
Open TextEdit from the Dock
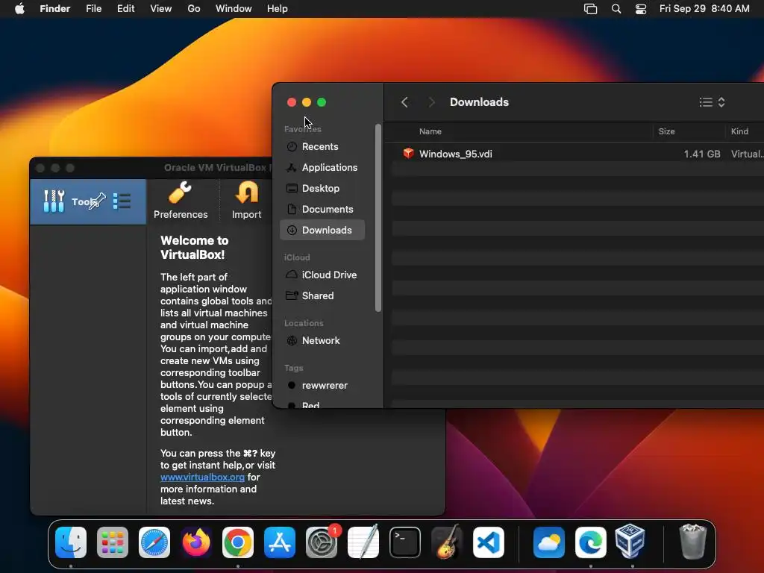[x=363, y=542]
